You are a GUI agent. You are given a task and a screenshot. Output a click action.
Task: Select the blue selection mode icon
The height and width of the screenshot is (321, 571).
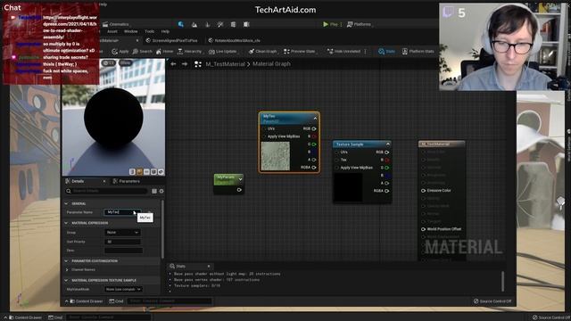point(181,24)
